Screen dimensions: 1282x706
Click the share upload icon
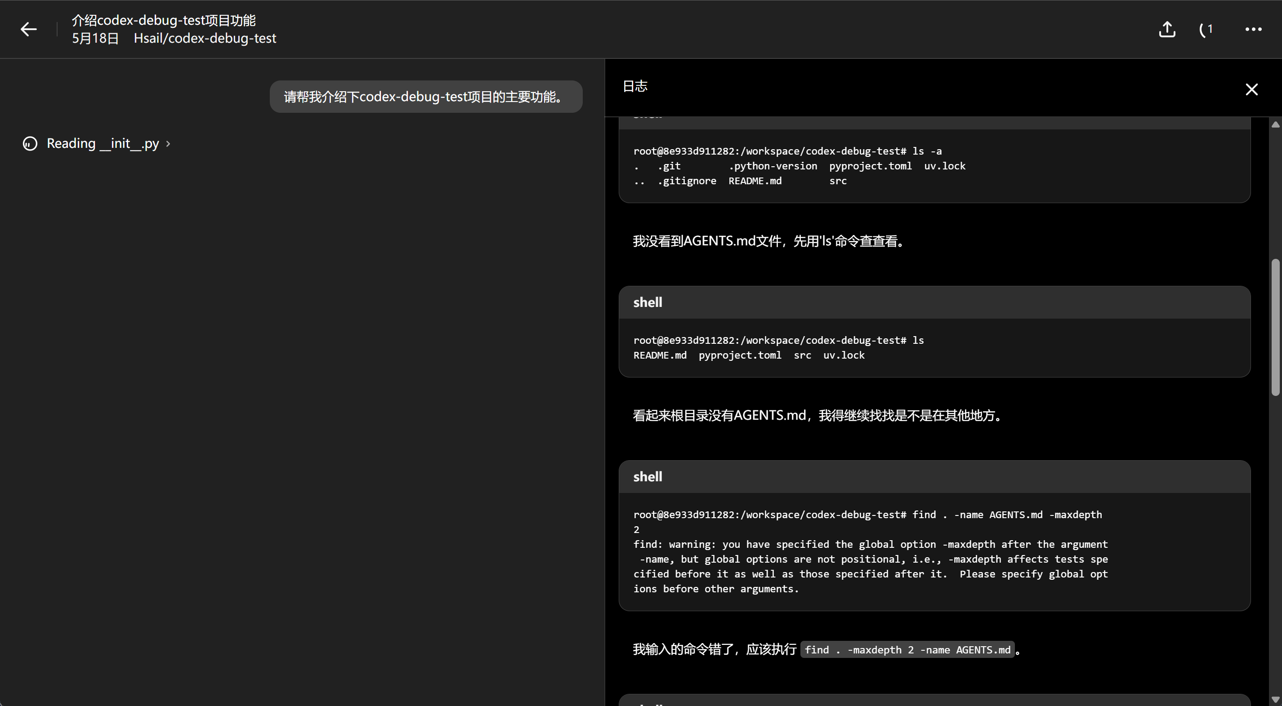coord(1167,29)
